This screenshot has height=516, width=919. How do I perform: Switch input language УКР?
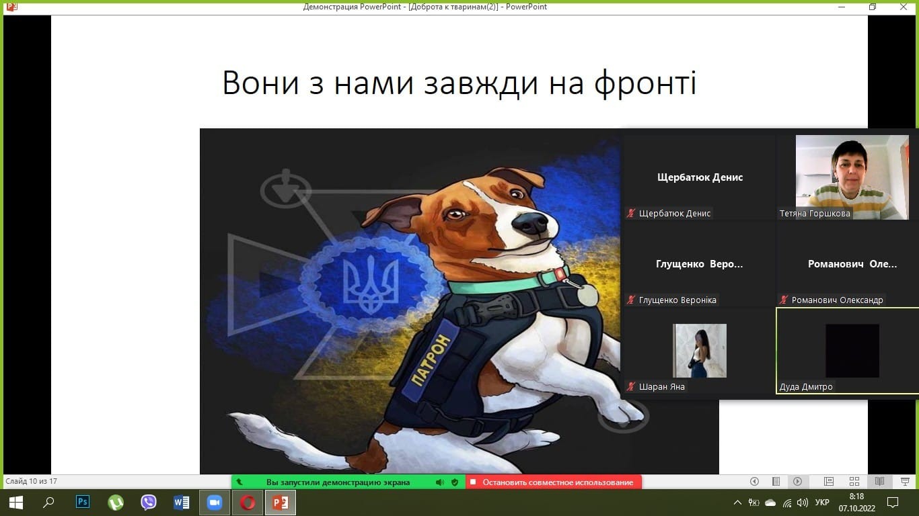[x=822, y=503]
